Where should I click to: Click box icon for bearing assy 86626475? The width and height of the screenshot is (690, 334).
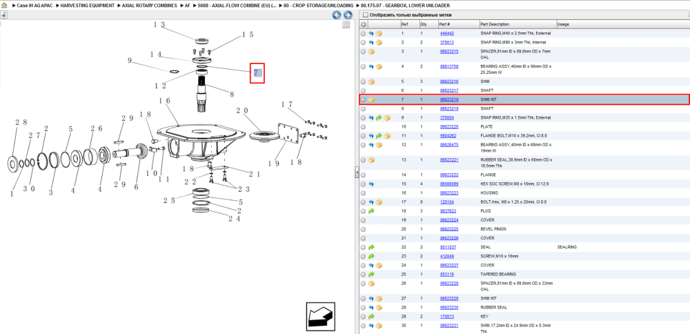(379, 145)
